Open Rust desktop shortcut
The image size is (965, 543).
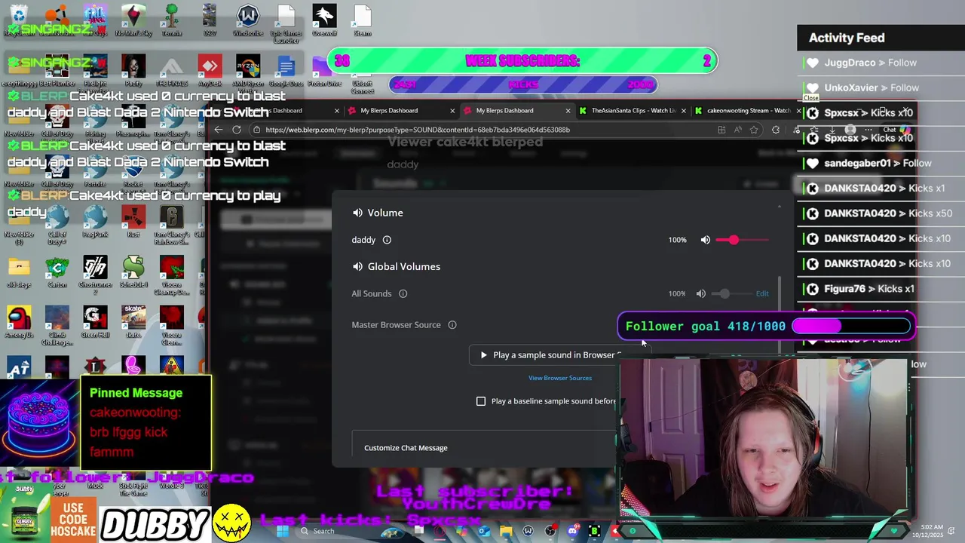point(133,222)
